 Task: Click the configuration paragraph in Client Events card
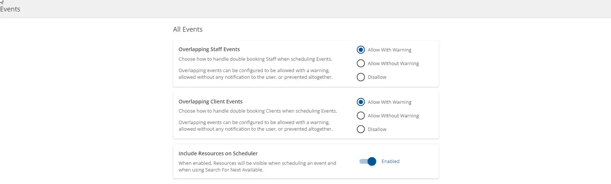pos(255,125)
